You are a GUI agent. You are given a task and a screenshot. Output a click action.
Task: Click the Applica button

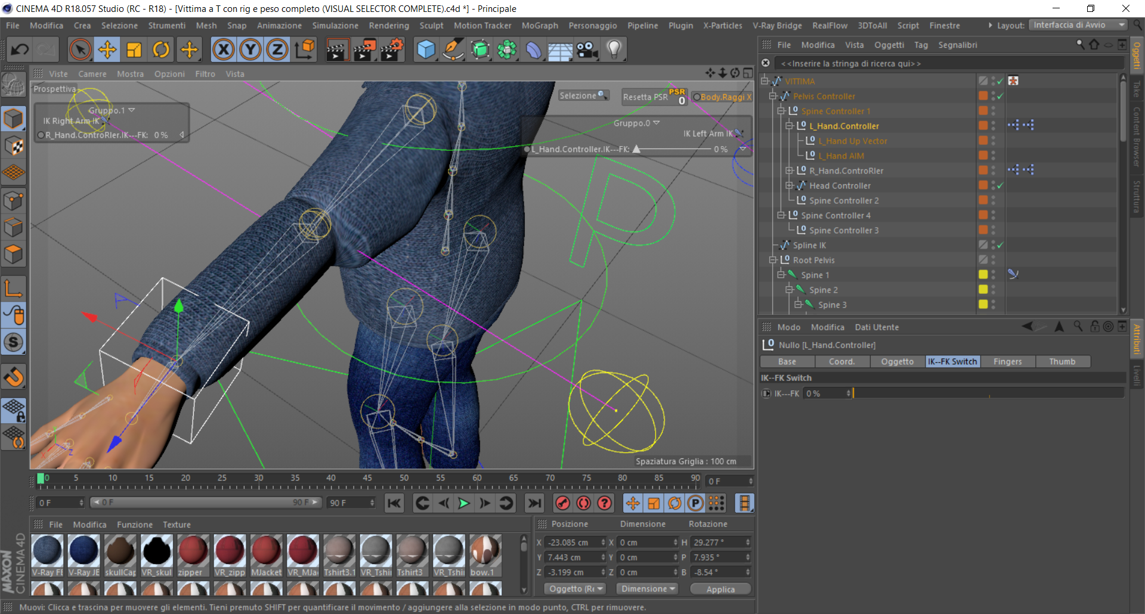[720, 589]
